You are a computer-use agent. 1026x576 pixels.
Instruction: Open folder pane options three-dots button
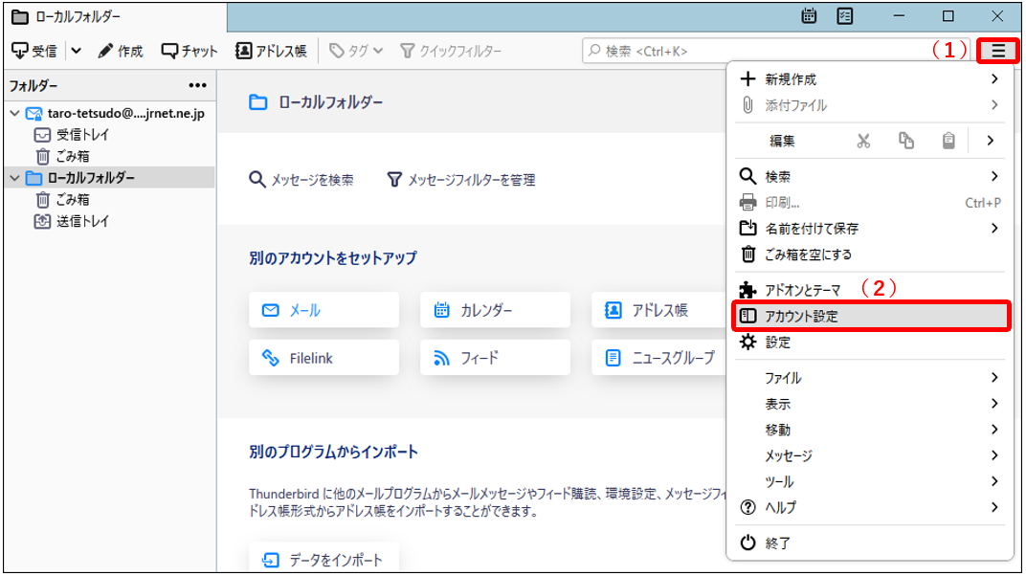click(x=197, y=85)
